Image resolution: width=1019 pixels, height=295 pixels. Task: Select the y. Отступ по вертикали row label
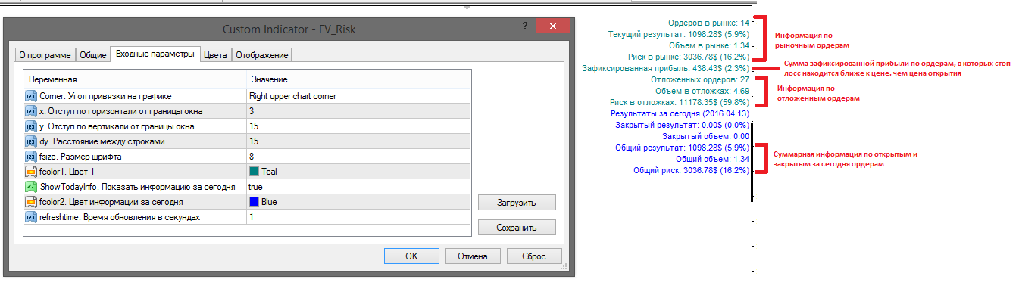(116, 126)
